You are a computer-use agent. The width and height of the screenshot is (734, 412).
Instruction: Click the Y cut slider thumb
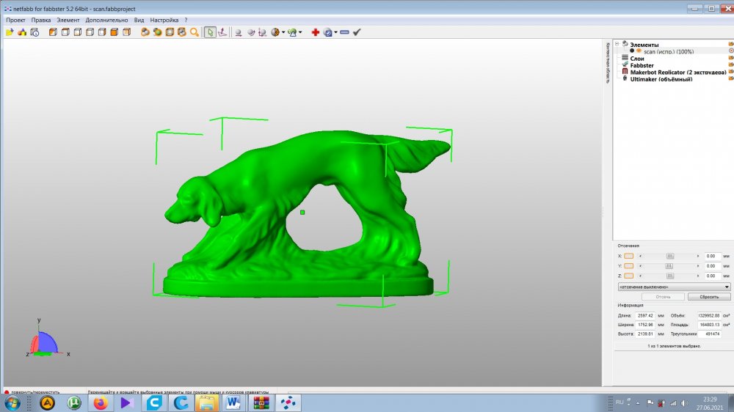669,266
